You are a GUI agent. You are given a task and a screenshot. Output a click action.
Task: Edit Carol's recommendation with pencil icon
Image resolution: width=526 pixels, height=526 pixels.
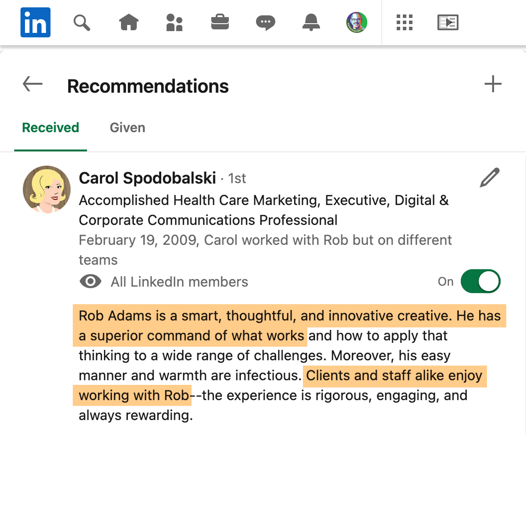(490, 178)
